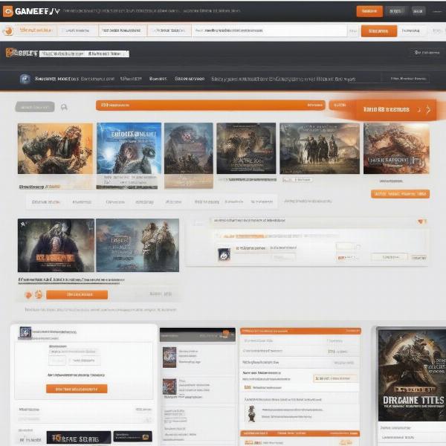
Task: Click the long orange bar above the game covers
Action: 210,105
